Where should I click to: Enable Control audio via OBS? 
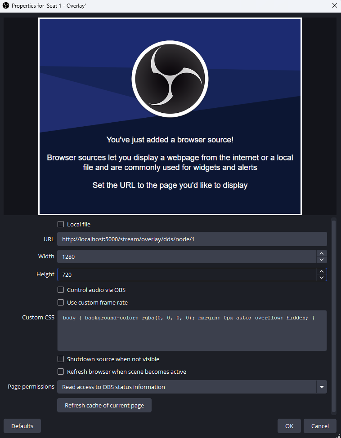click(x=61, y=290)
